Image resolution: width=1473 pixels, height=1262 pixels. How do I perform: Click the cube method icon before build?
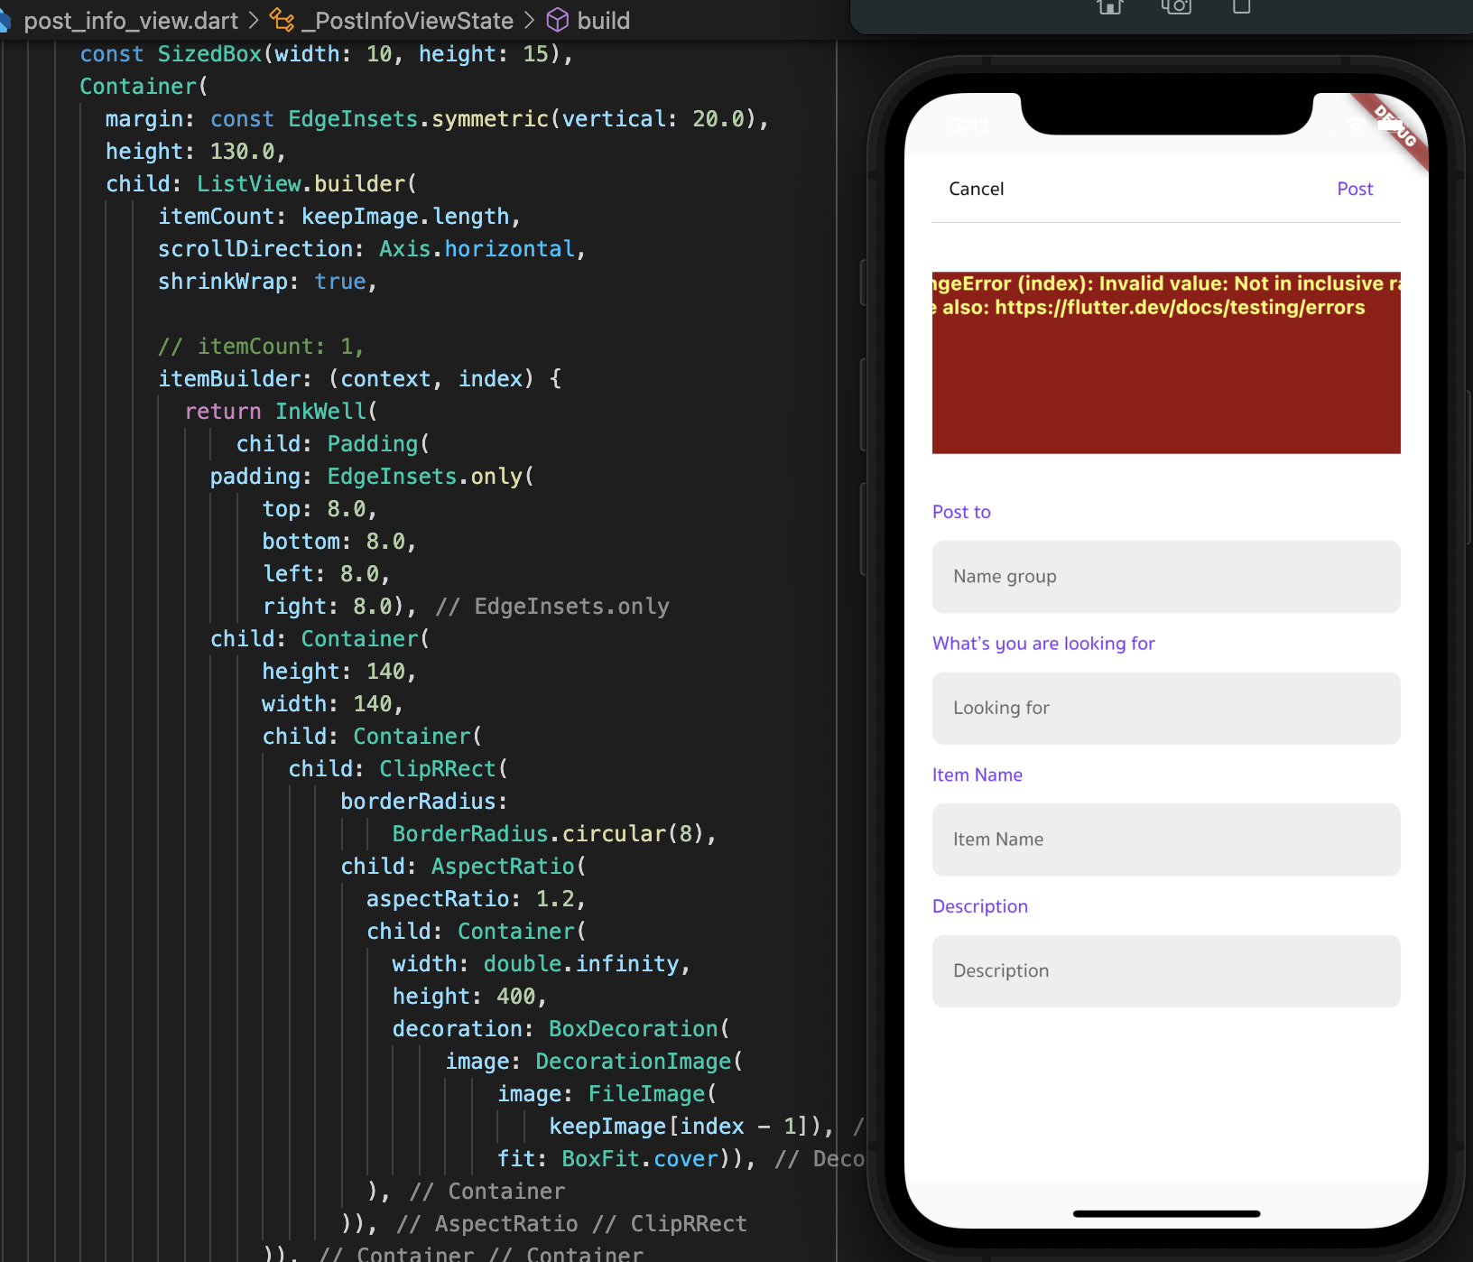pyautogui.click(x=558, y=20)
